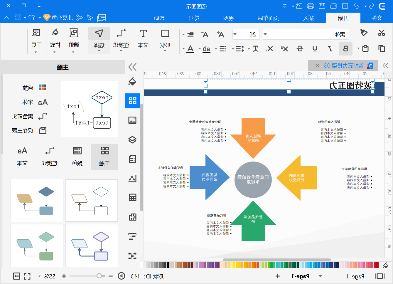The width and height of the screenshot is (393, 284).
Task: Switch to the 页面布局 ribbon tab
Action: (x=268, y=18)
